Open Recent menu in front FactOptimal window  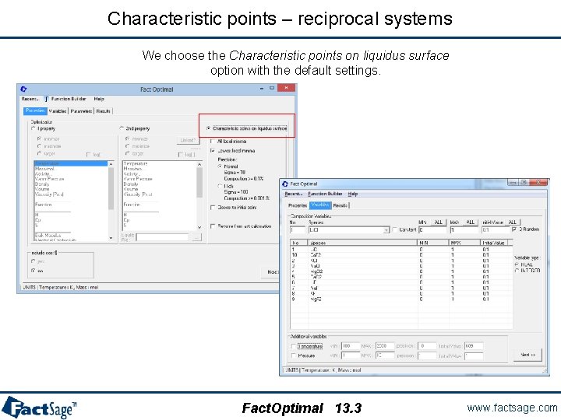click(294, 194)
